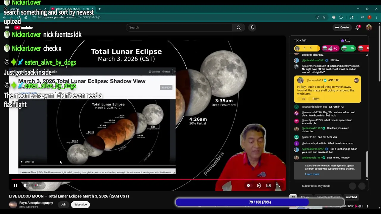The height and width of the screenshot is (214, 381).
Task: Click the video title LIVE BLOOD MOON
Action: point(69,196)
